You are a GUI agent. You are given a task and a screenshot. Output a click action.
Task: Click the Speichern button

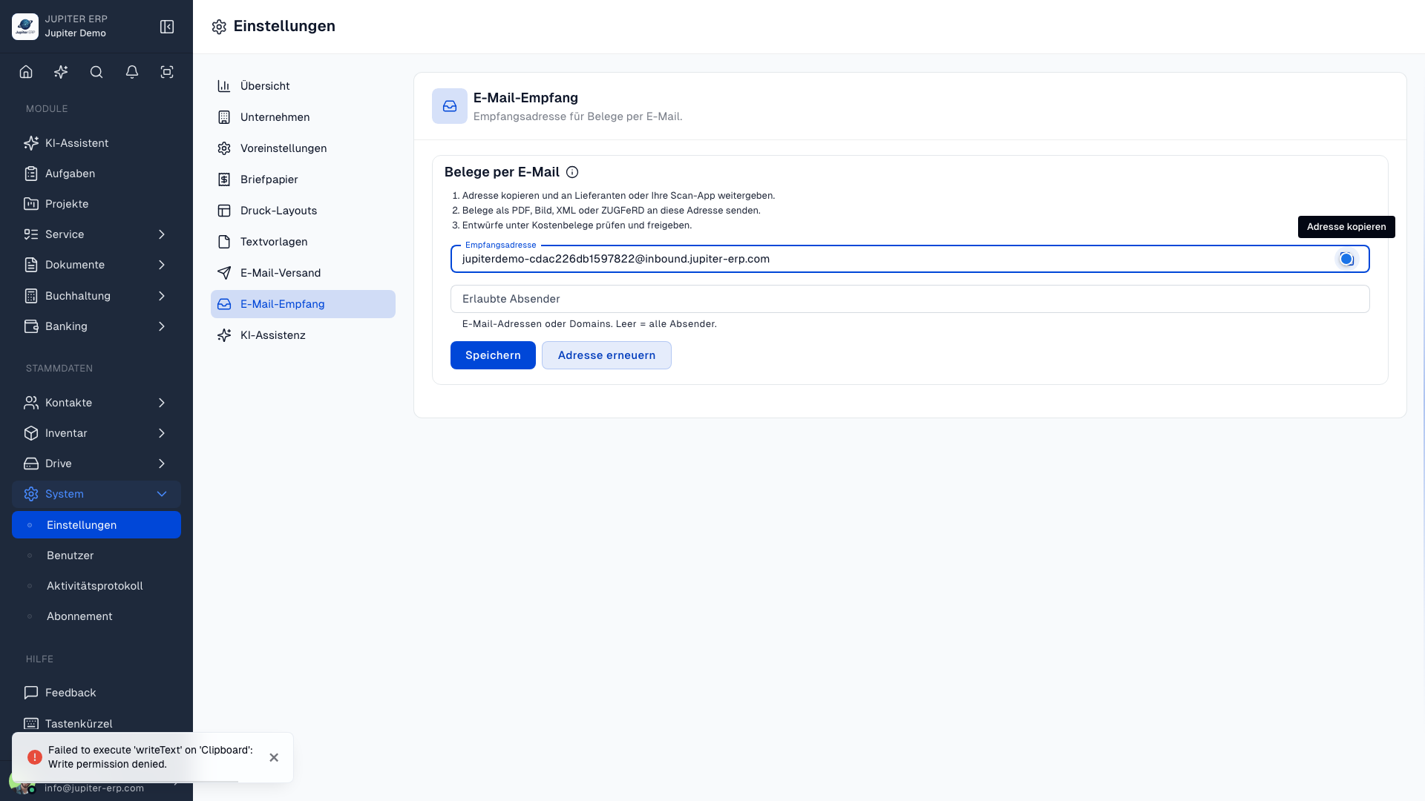[493, 355]
